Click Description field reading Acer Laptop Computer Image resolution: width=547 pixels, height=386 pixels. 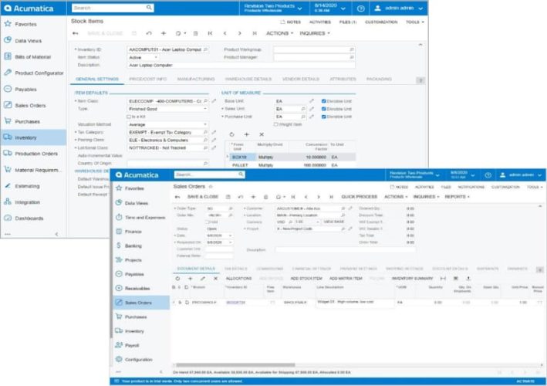coord(241,66)
